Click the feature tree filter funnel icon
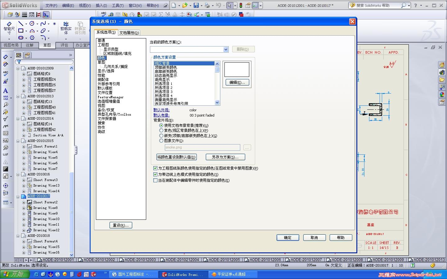The height and width of the screenshot is (279, 447). [19, 62]
